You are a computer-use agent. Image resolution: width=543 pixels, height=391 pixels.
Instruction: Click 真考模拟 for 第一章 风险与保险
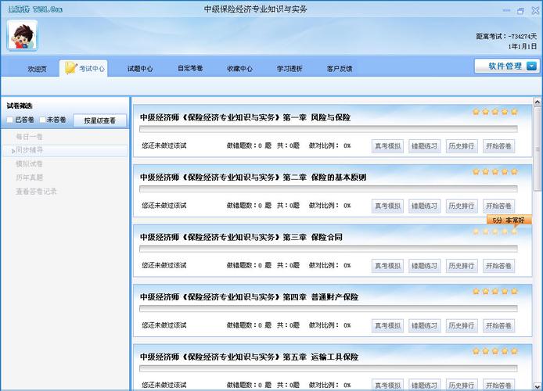387,146
